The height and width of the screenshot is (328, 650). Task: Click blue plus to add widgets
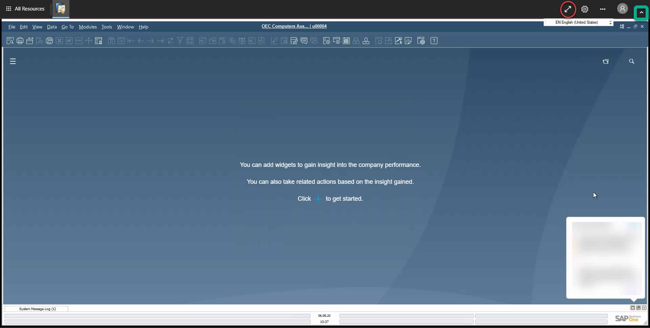click(318, 199)
